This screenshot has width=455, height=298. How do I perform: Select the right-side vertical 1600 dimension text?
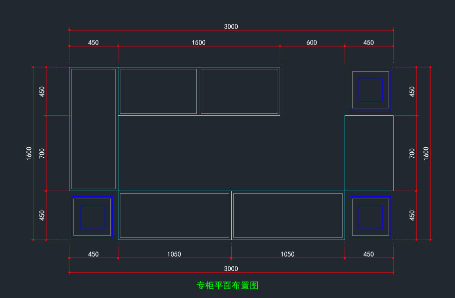click(x=426, y=153)
